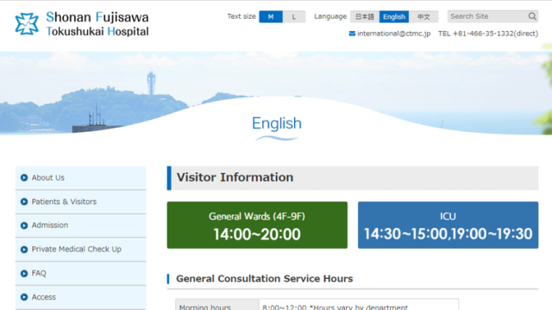The height and width of the screenshot is (310, 552).
Task: Open the Private Medical Check Up menu item
Action: pyautogui.click(x=80, y=249)
